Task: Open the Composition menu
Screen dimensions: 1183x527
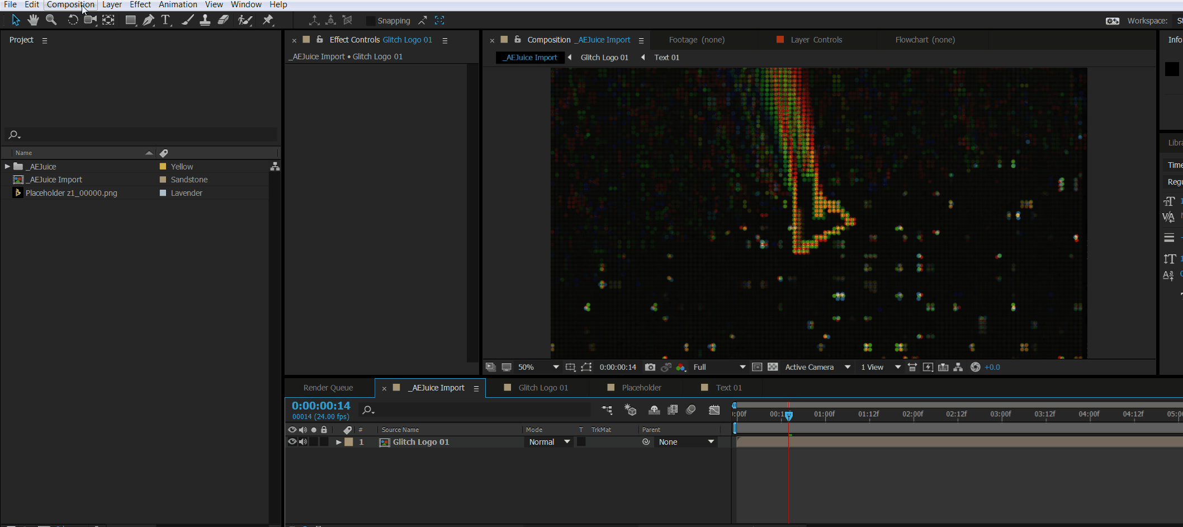Action: coord(70,4)
